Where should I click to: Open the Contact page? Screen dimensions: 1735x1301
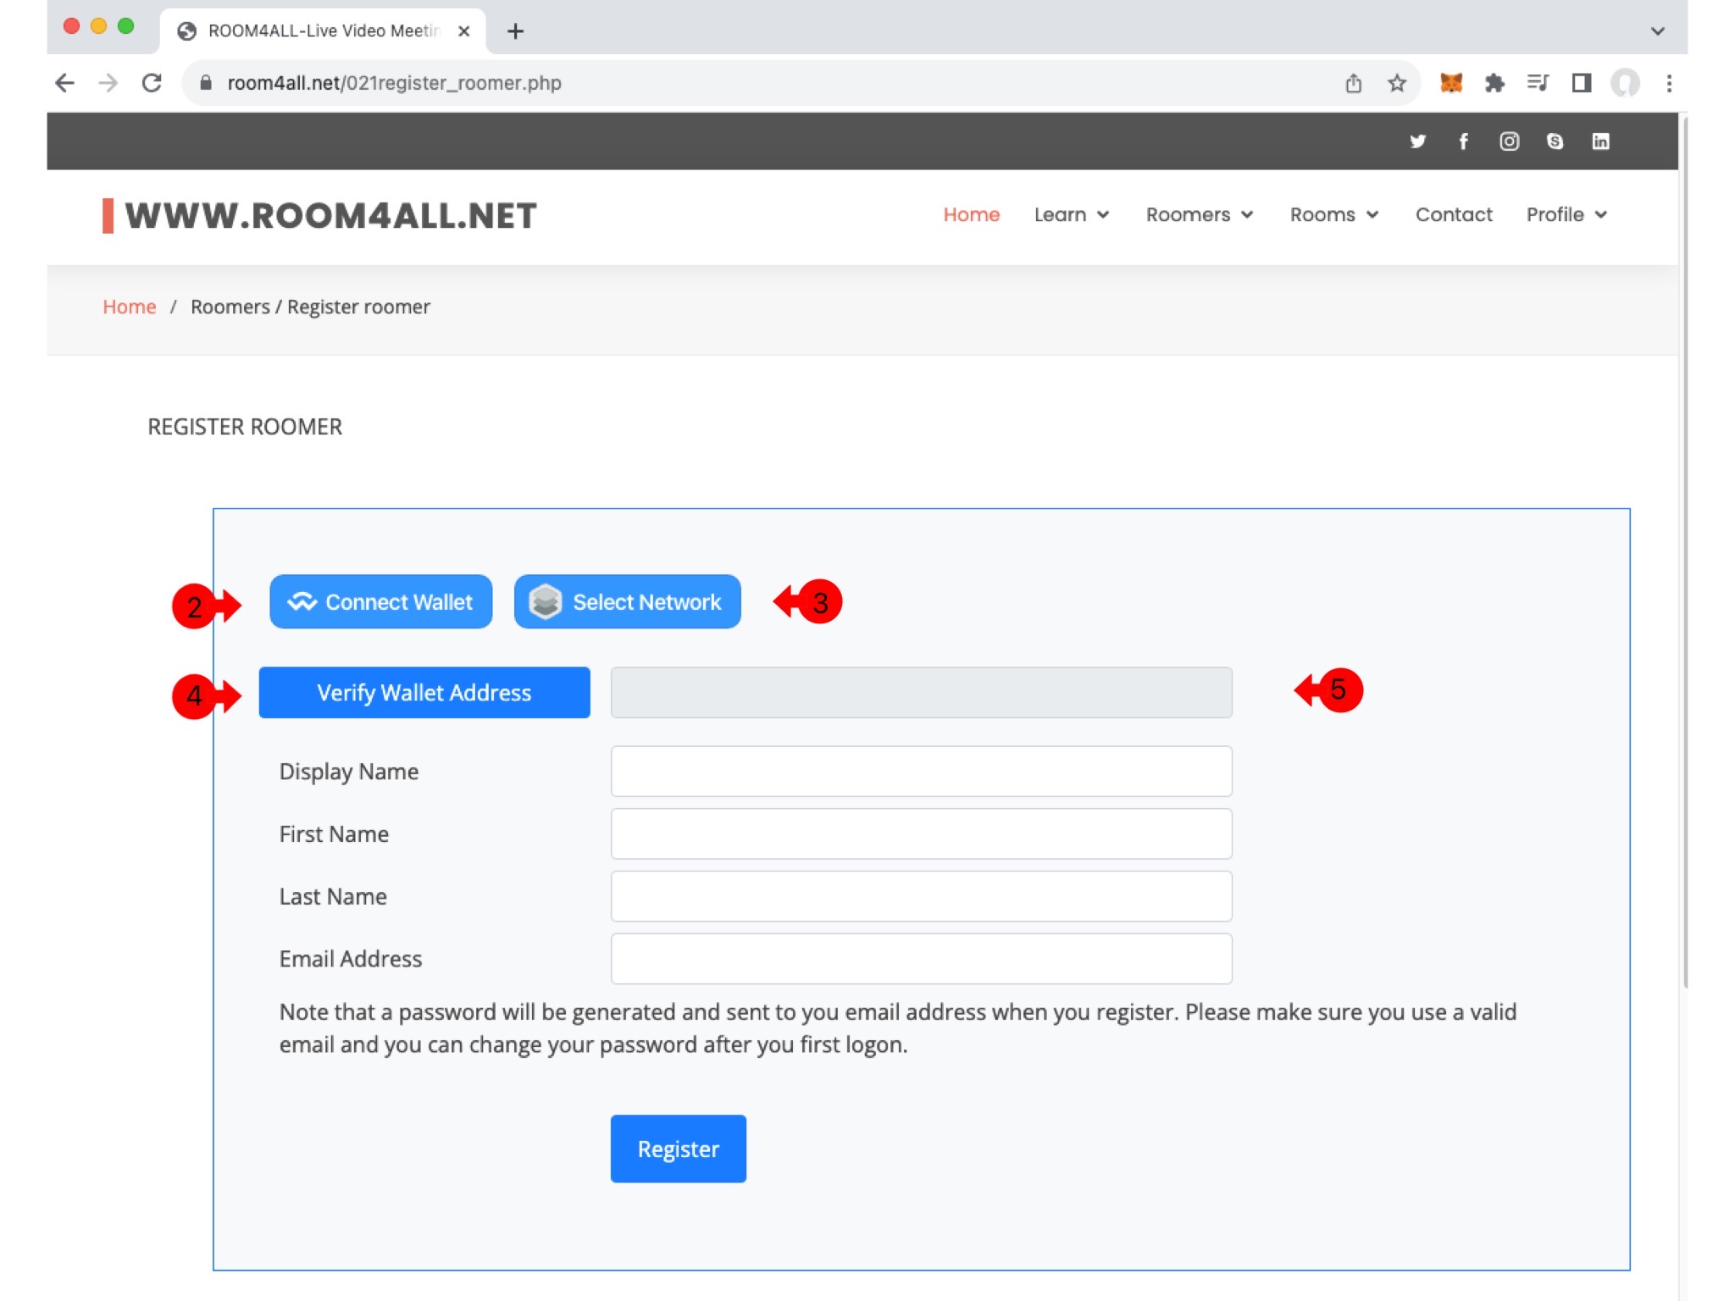[x=1453, y=214]
